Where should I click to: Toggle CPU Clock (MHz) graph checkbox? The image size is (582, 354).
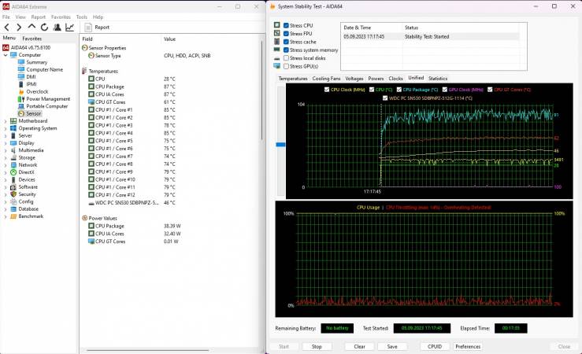point(327,90)
